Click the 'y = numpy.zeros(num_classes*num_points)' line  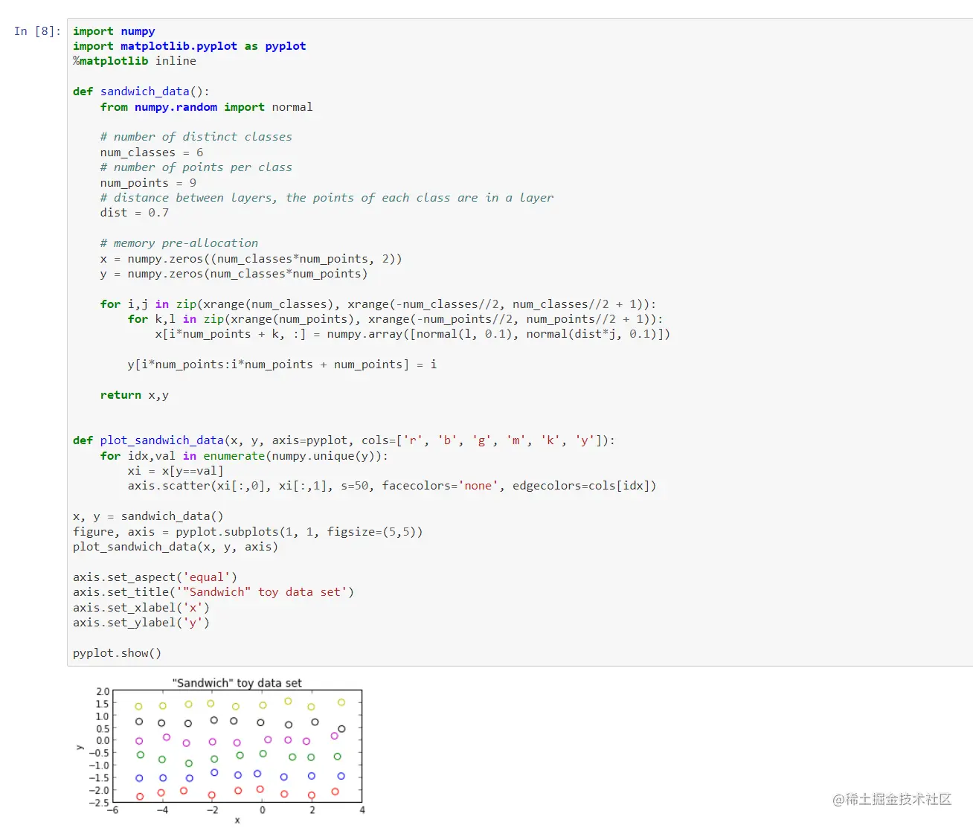(x=234, y=274)
